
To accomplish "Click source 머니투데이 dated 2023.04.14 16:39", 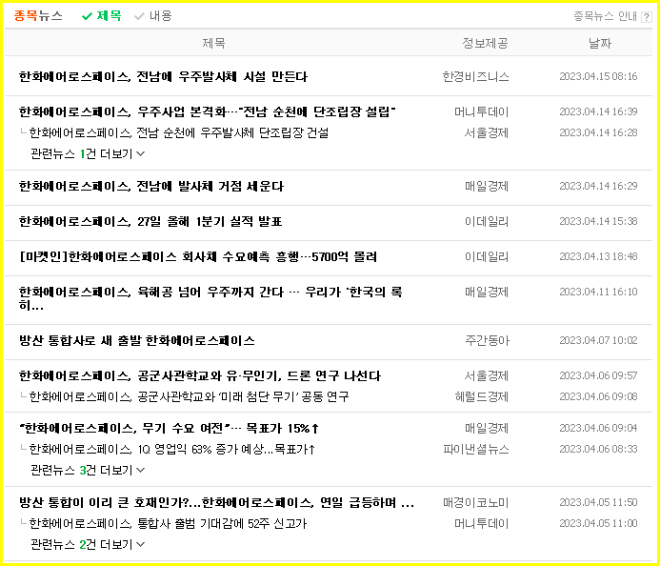I will coord(482,112).
